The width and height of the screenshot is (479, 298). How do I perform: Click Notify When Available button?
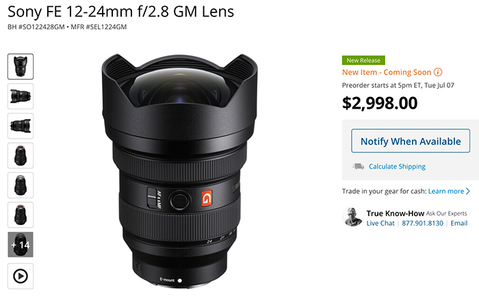click(x=411, y=141)
